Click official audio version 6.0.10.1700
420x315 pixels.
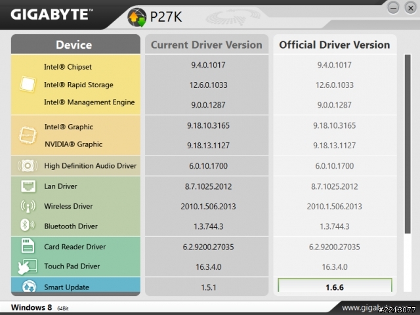335,166
